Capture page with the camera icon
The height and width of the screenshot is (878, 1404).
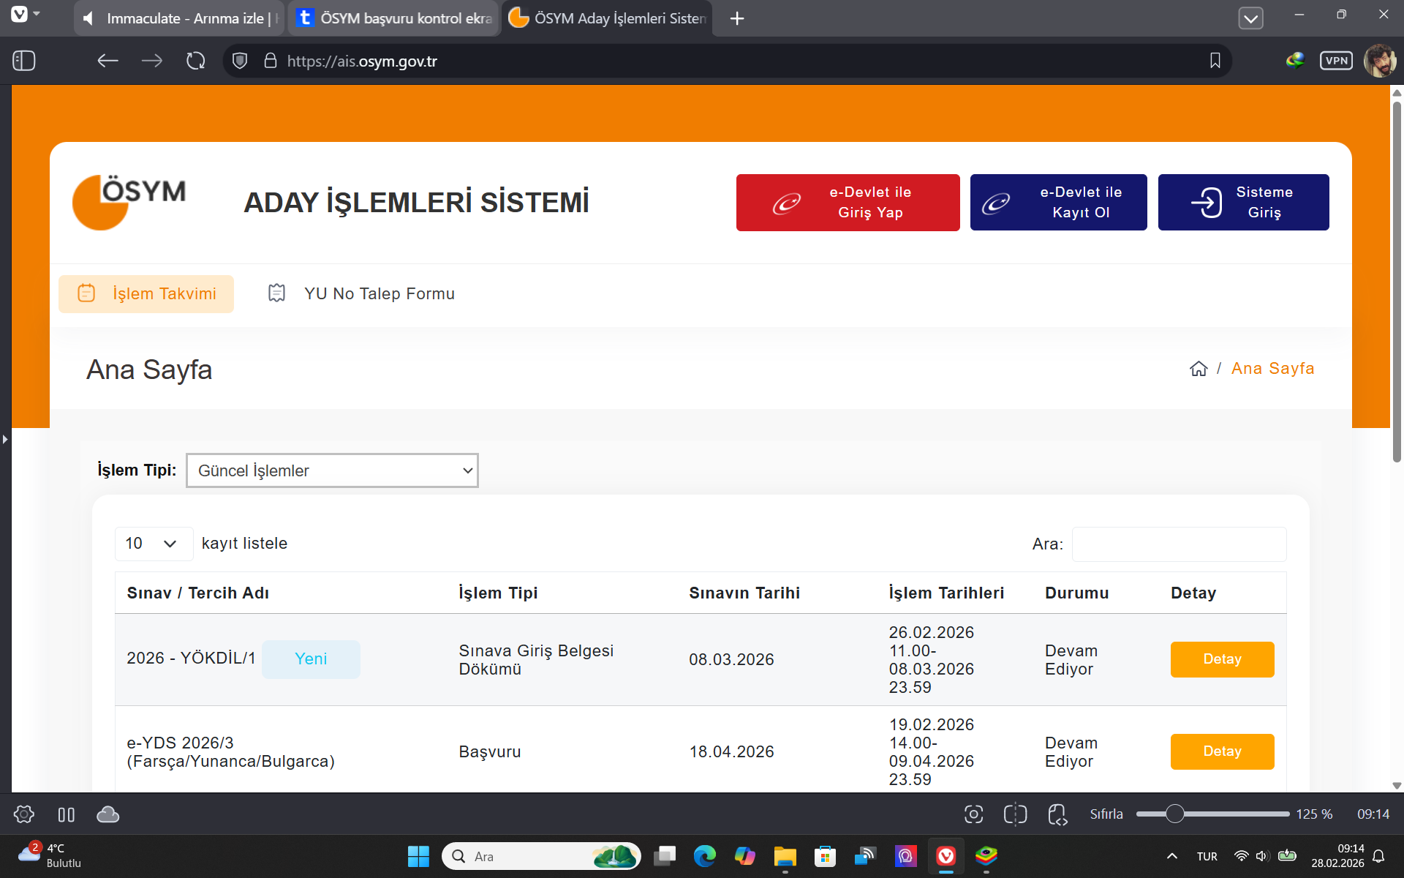click(973, 814)
